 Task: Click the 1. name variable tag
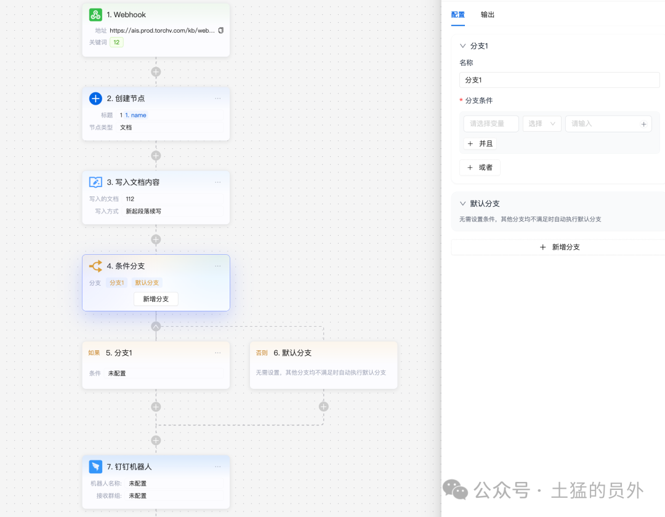click(x=135, y=115)
